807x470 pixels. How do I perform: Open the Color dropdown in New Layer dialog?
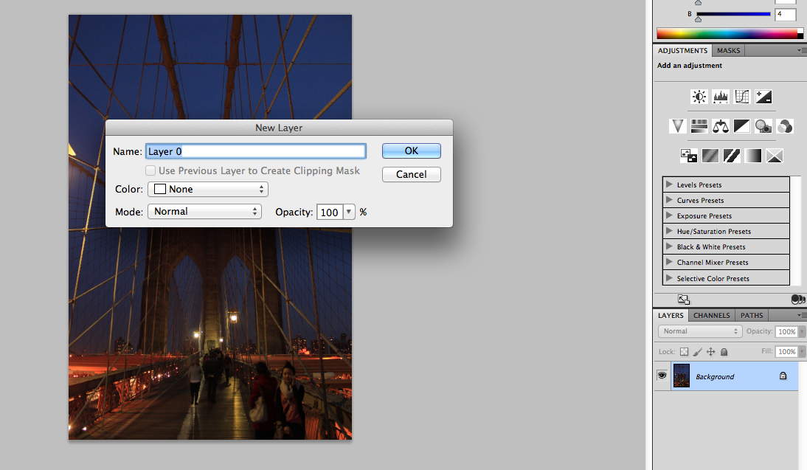point(207,189)
